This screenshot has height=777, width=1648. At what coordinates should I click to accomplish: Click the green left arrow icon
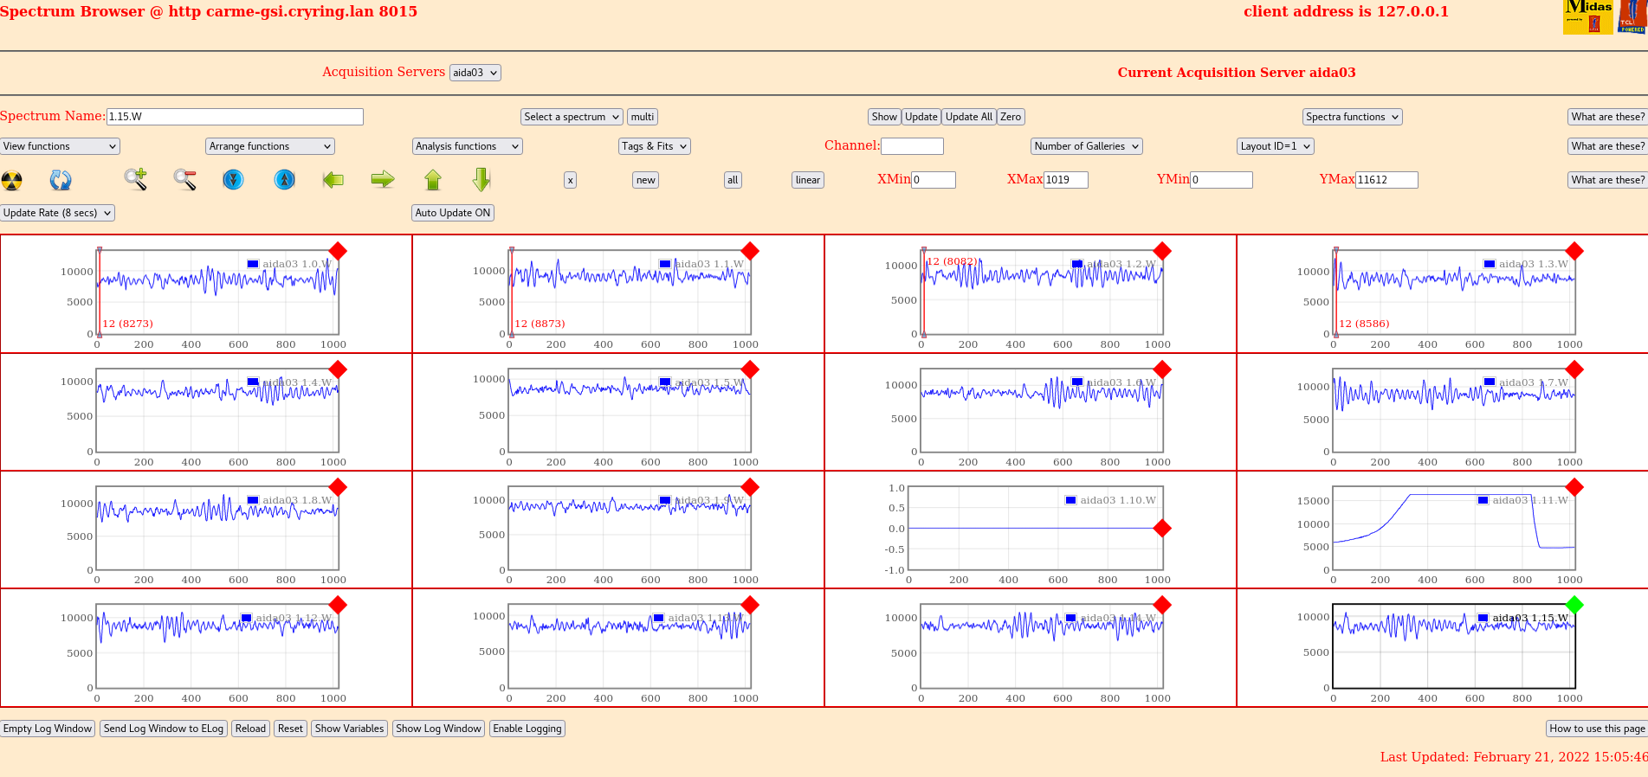click(333, 179)
